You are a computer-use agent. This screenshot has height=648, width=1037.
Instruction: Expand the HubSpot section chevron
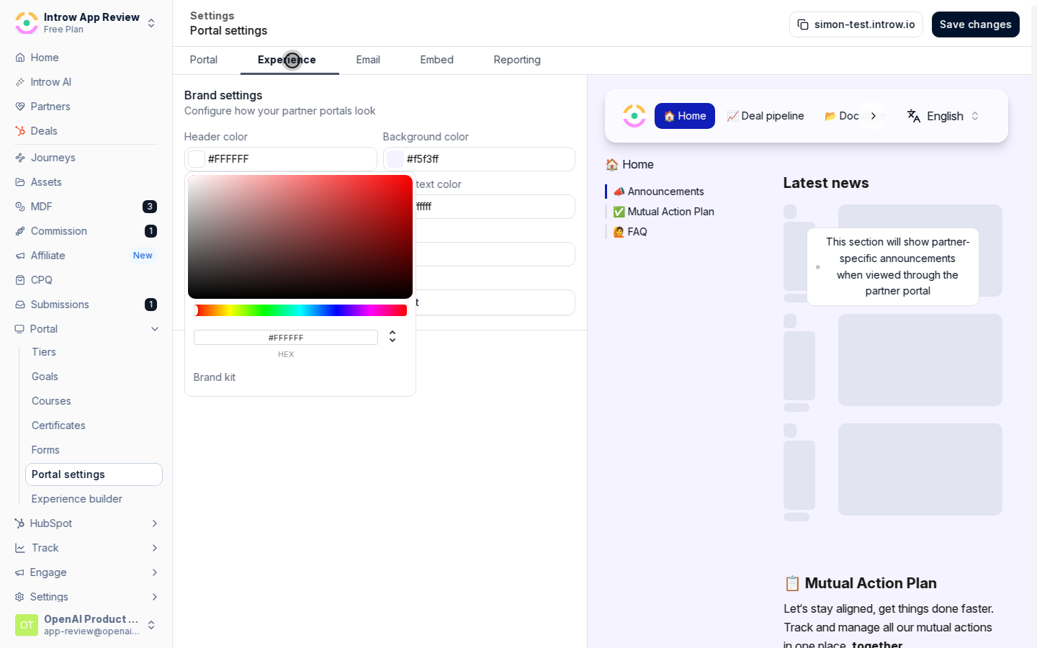pyautogui.click(x=155, y=523)
